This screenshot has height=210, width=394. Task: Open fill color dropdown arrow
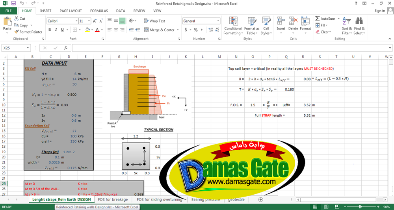point(92,30)
